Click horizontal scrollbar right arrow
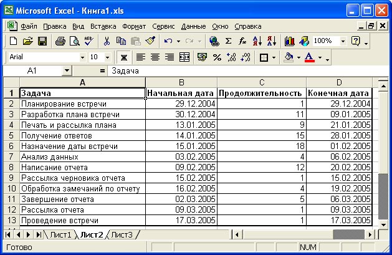 370,234
